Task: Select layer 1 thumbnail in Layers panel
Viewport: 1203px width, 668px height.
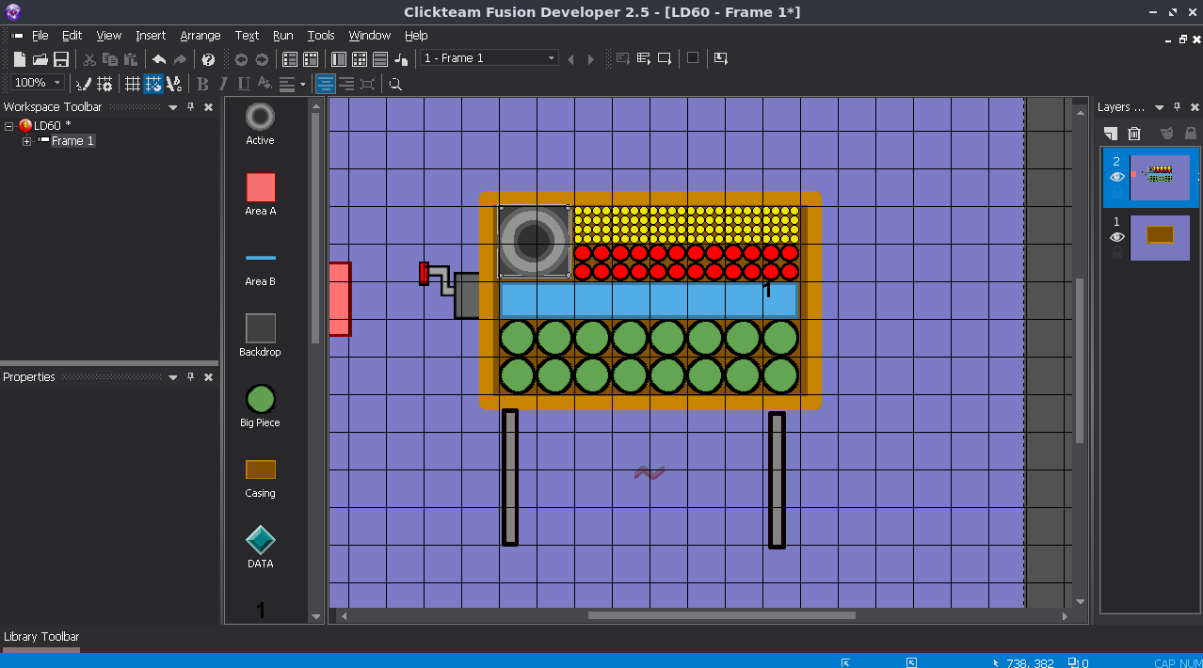Action: pyautogui.click(x=1160, y=237)
